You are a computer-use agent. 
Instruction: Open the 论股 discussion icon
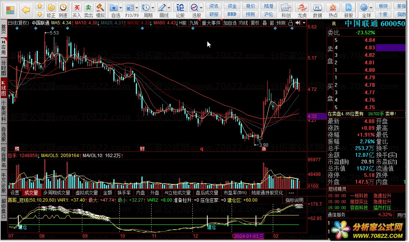[180, 7]
